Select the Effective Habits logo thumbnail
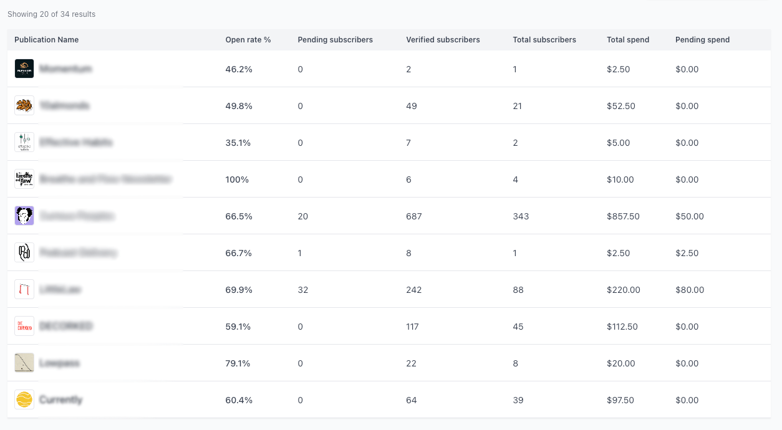 tap(24, 142)
